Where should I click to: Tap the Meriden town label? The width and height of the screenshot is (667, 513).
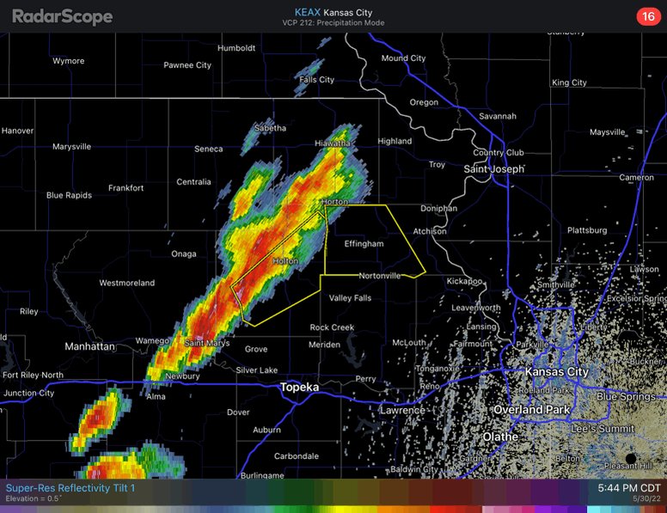(324, 345)
